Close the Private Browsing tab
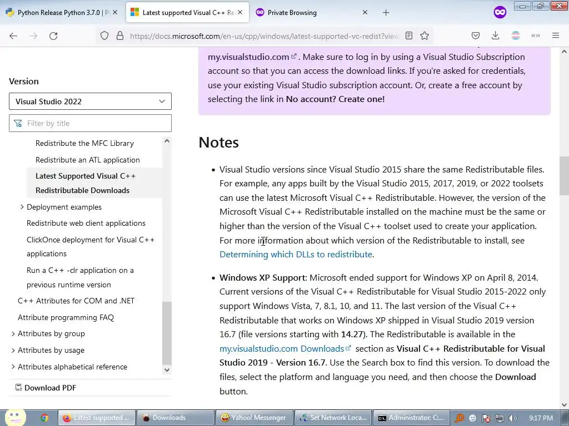Image resolution: width=569 pixels, height=426 pixels. [365, 12]
